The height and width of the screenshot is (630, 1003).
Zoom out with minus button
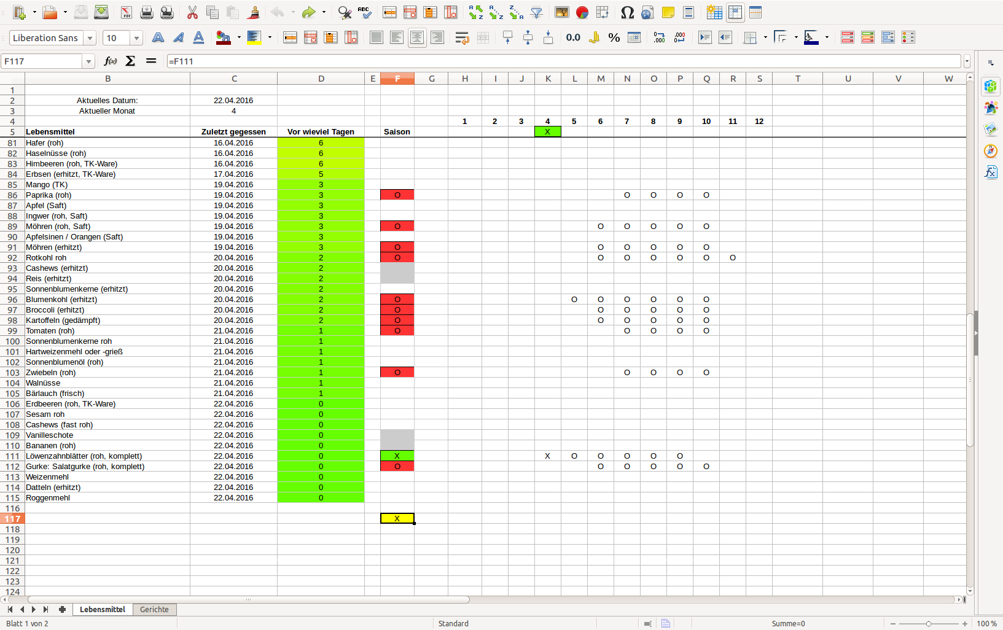893,623
